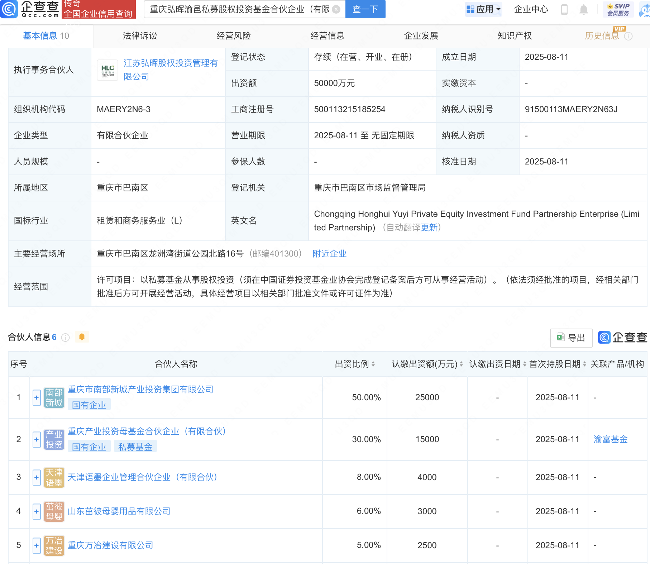Click 国有企业 tag in row 2
This screenshot has height=564, width=650.
coord(89,447)
